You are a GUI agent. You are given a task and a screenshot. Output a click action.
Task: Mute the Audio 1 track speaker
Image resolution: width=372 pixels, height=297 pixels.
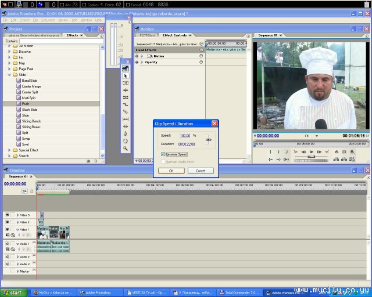coord(8,244)
